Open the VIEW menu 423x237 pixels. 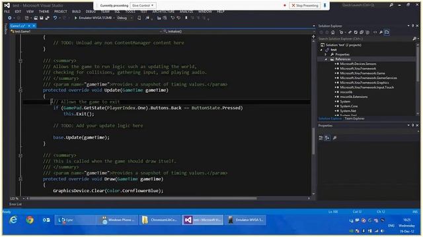pyautogui.click(x=30, y=12)
